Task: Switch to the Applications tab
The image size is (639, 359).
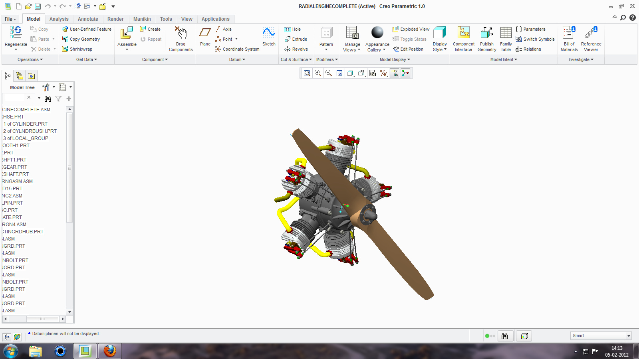Action: 215,19
